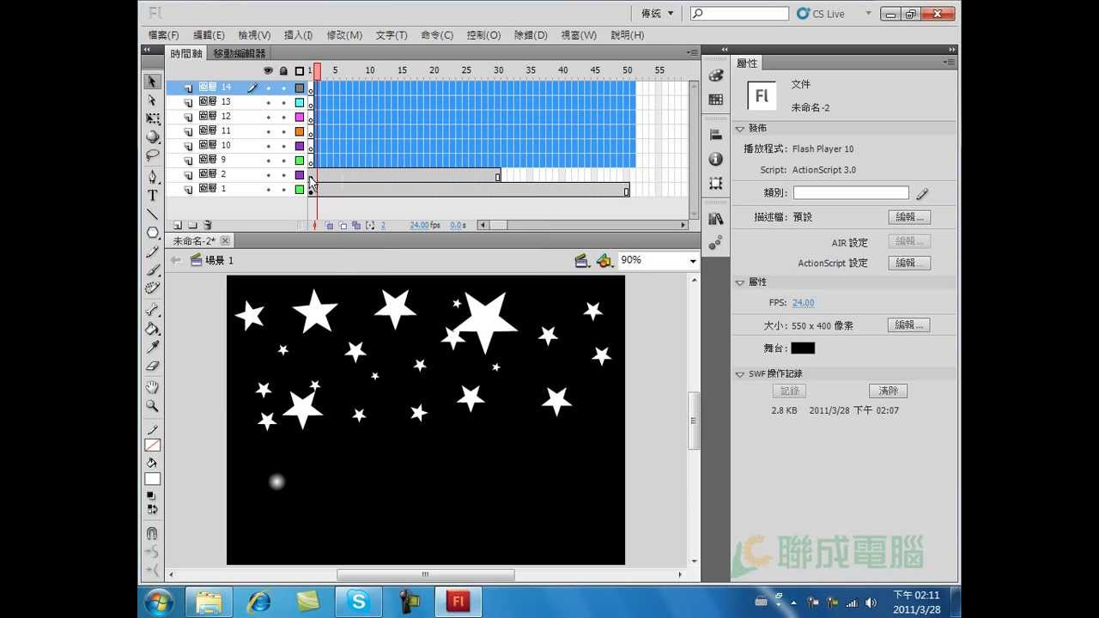Toggle the eye column header for all layers
The width and height of the screenshot is (1099, 618).
tap(268, 70)
